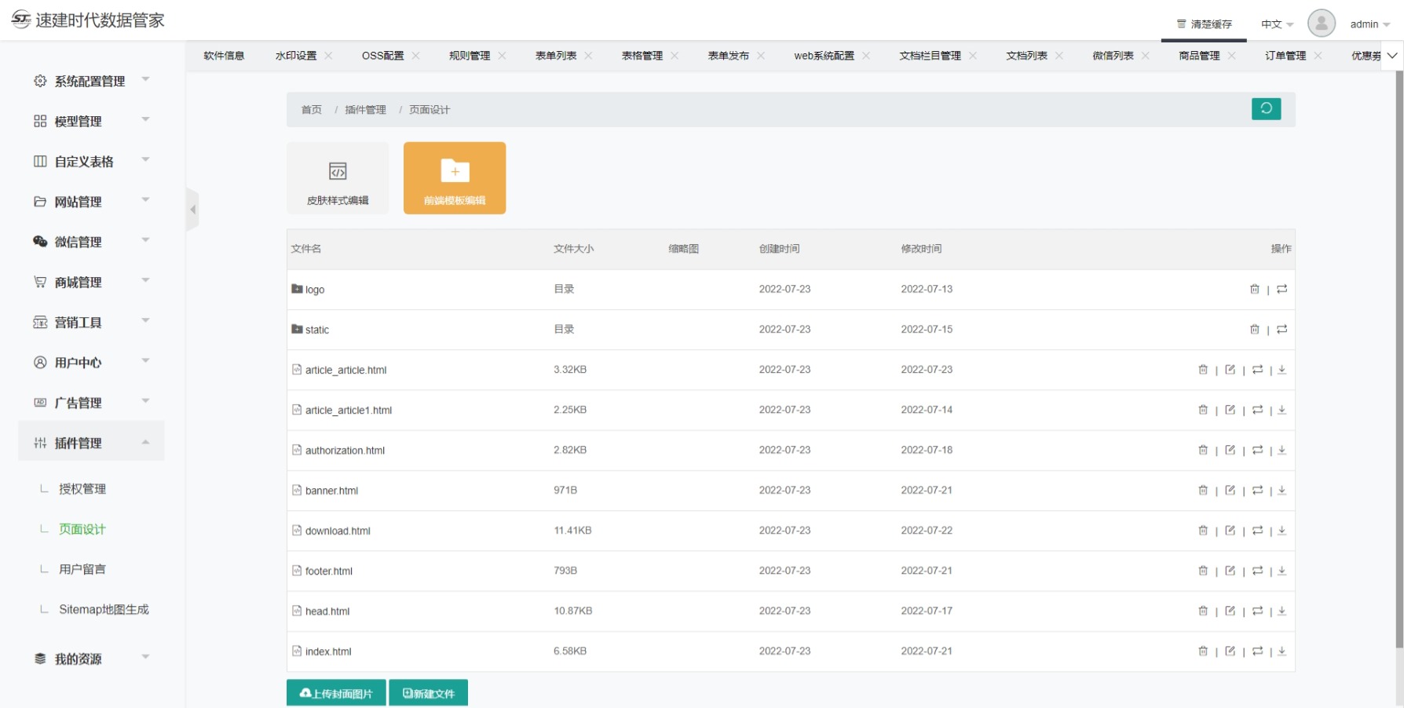Viewport: 1404px width, 708px height.
Task: Open 用户留言 sidebar item
Action: click(x=82, y=569)
